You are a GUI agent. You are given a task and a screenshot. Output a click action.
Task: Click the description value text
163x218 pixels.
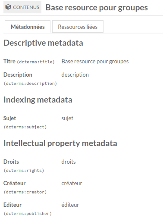(75, 75)
